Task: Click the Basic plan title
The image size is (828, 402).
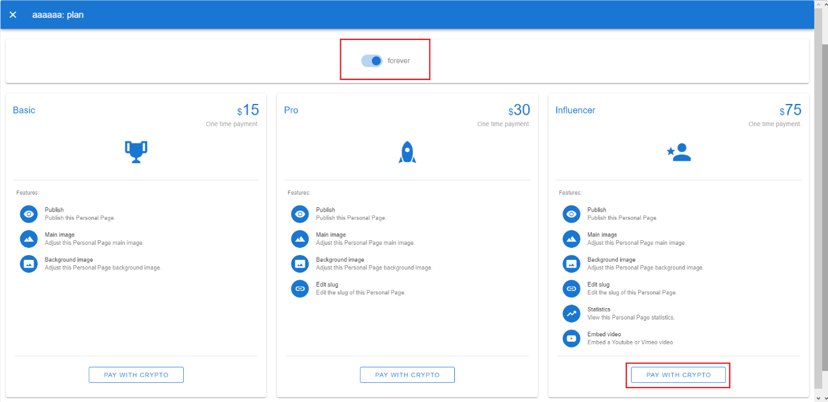Action: 24,111
